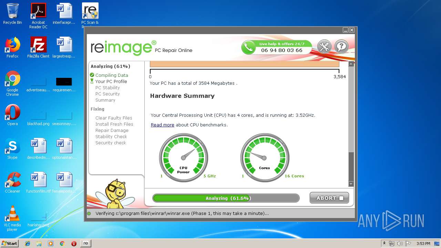Image resolution: width=441 pixels, height=248 pixels.
Task: Select Repair Damage step
Action: click(112, 130)
